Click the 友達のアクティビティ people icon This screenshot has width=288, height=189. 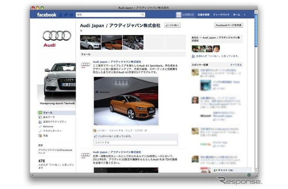pyautogui.click(x=40, y=122)
